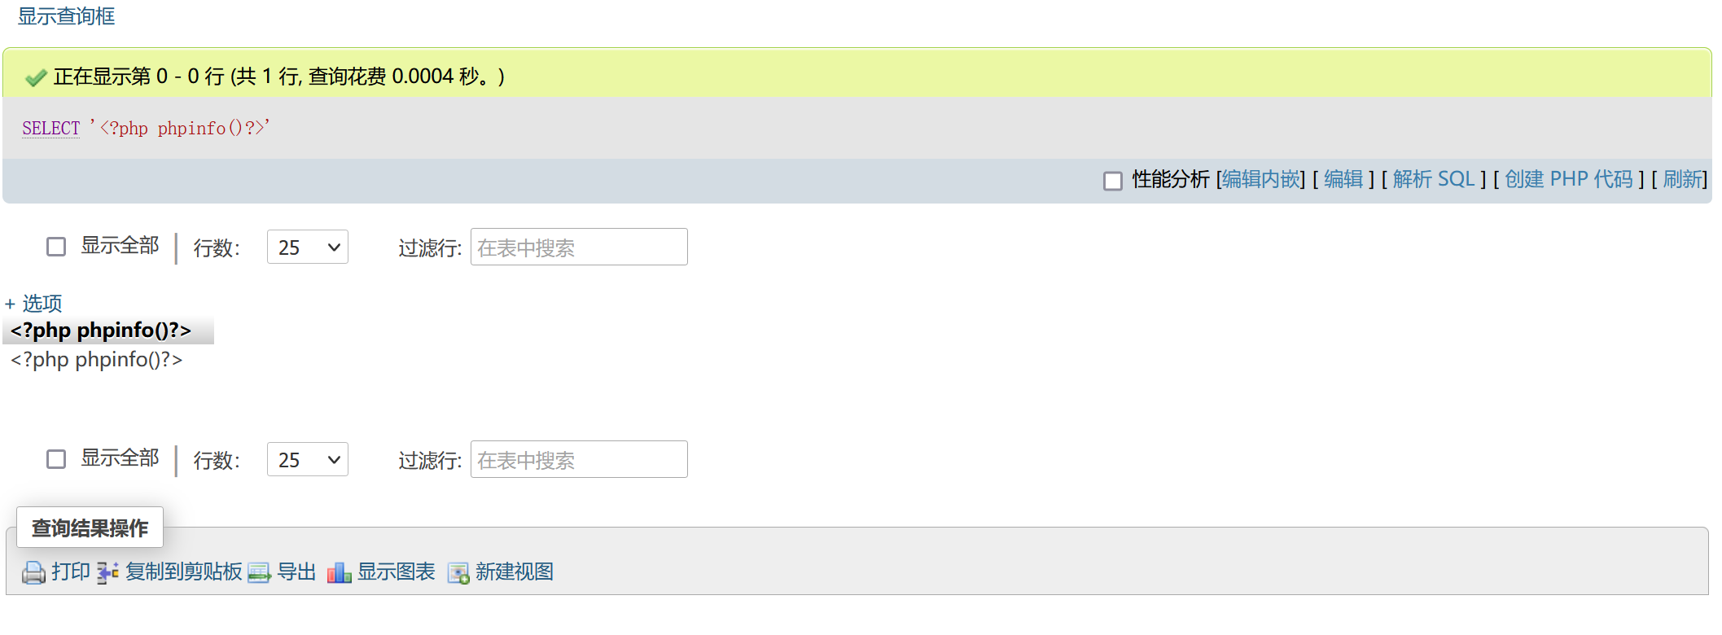
Task: Open 显示图表 via its chart icon
Action: 338,572
